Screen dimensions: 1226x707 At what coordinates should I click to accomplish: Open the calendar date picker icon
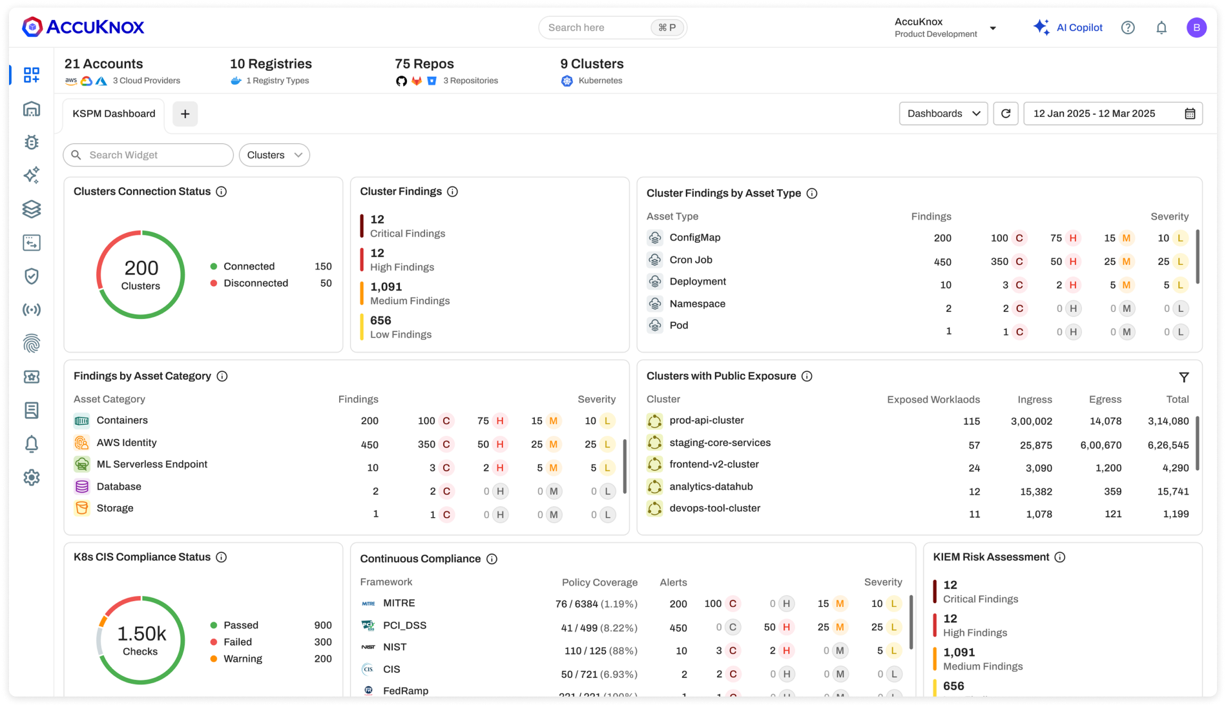coord(1192,113)
